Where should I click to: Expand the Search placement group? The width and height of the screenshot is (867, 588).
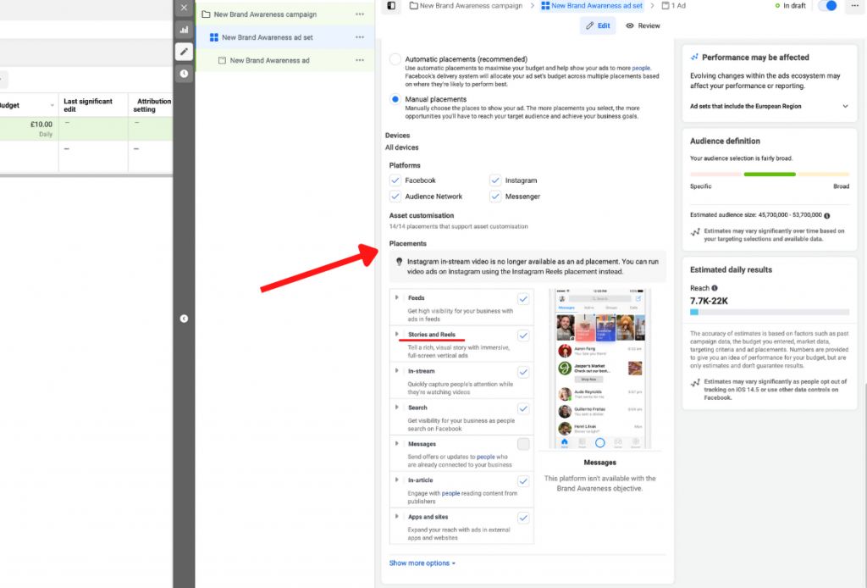(397, 408)
